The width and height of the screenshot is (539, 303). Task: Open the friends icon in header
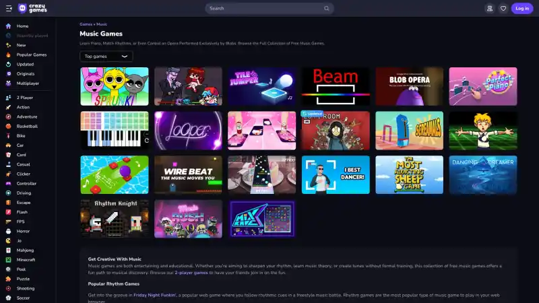490,8
